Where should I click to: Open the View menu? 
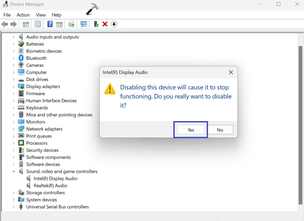(x=41, y=15)
